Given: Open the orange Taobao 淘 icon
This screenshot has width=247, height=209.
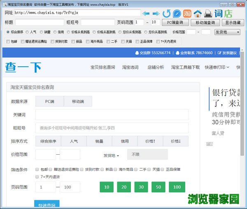Looking at the screenshot, I should pyautogui.click(x=187, y=13).
